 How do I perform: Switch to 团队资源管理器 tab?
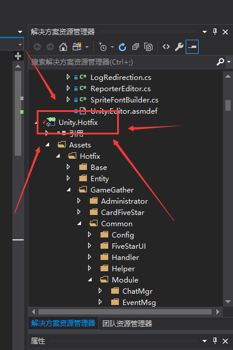(x=127, y=323)
